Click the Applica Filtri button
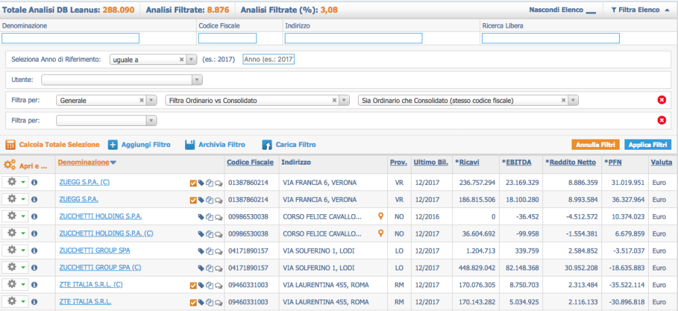Viewport: 678px width, 311px height. [647, 145]
